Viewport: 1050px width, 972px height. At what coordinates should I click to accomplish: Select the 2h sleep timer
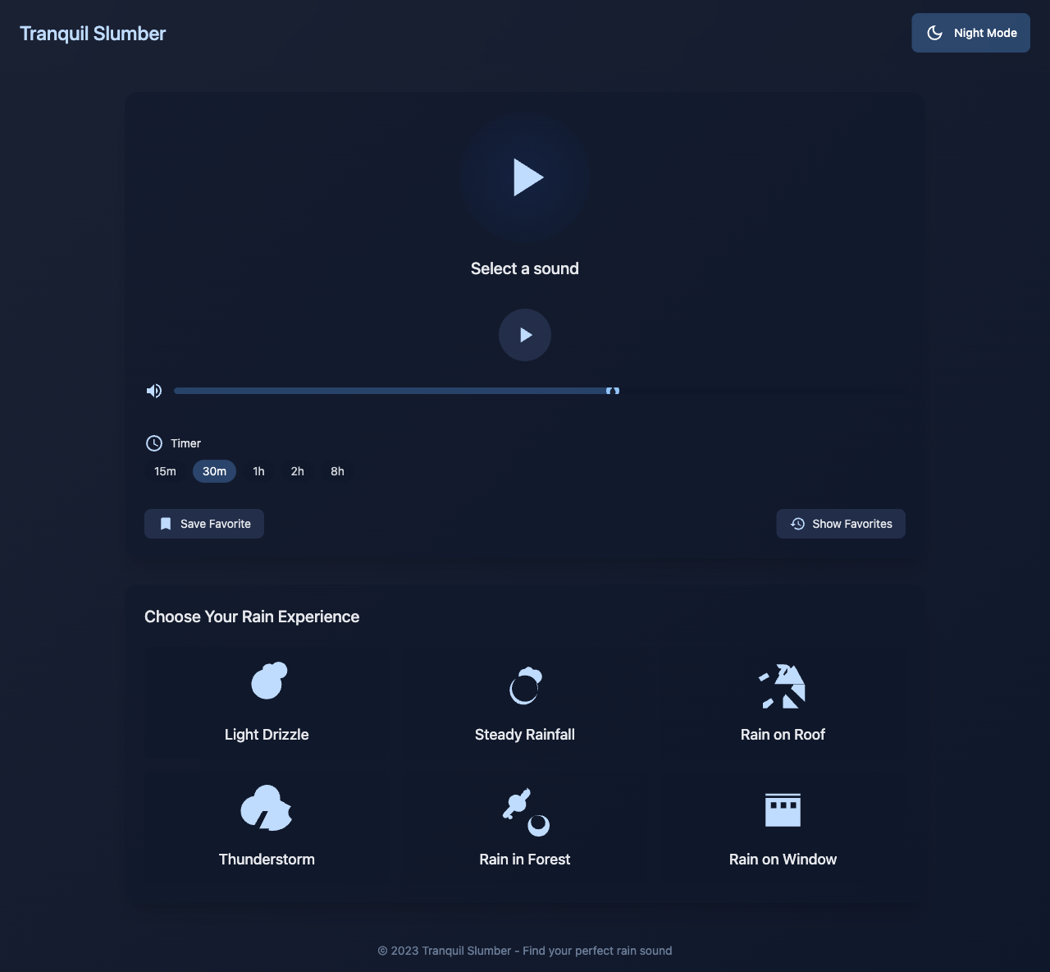pyautogui.click(x=297, y=471)
